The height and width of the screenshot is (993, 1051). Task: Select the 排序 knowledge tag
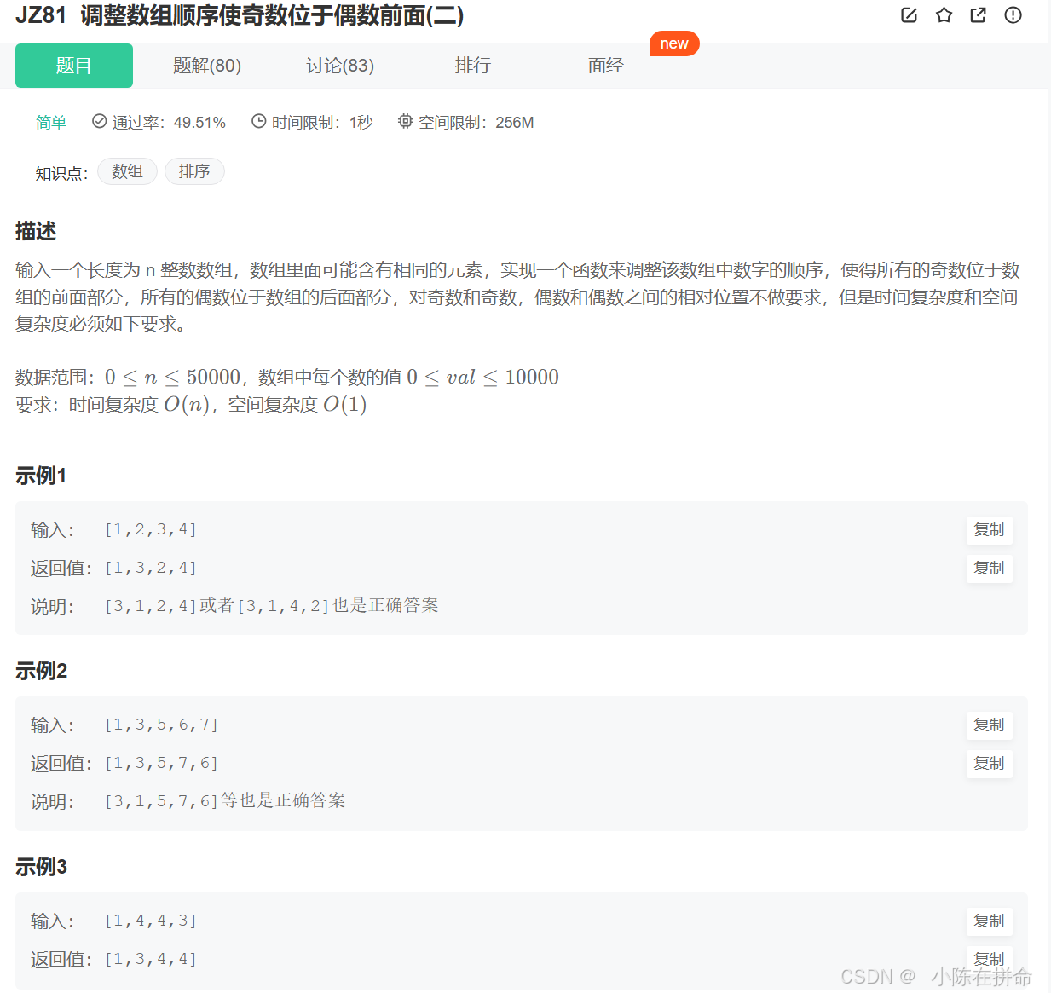(194, 171)
